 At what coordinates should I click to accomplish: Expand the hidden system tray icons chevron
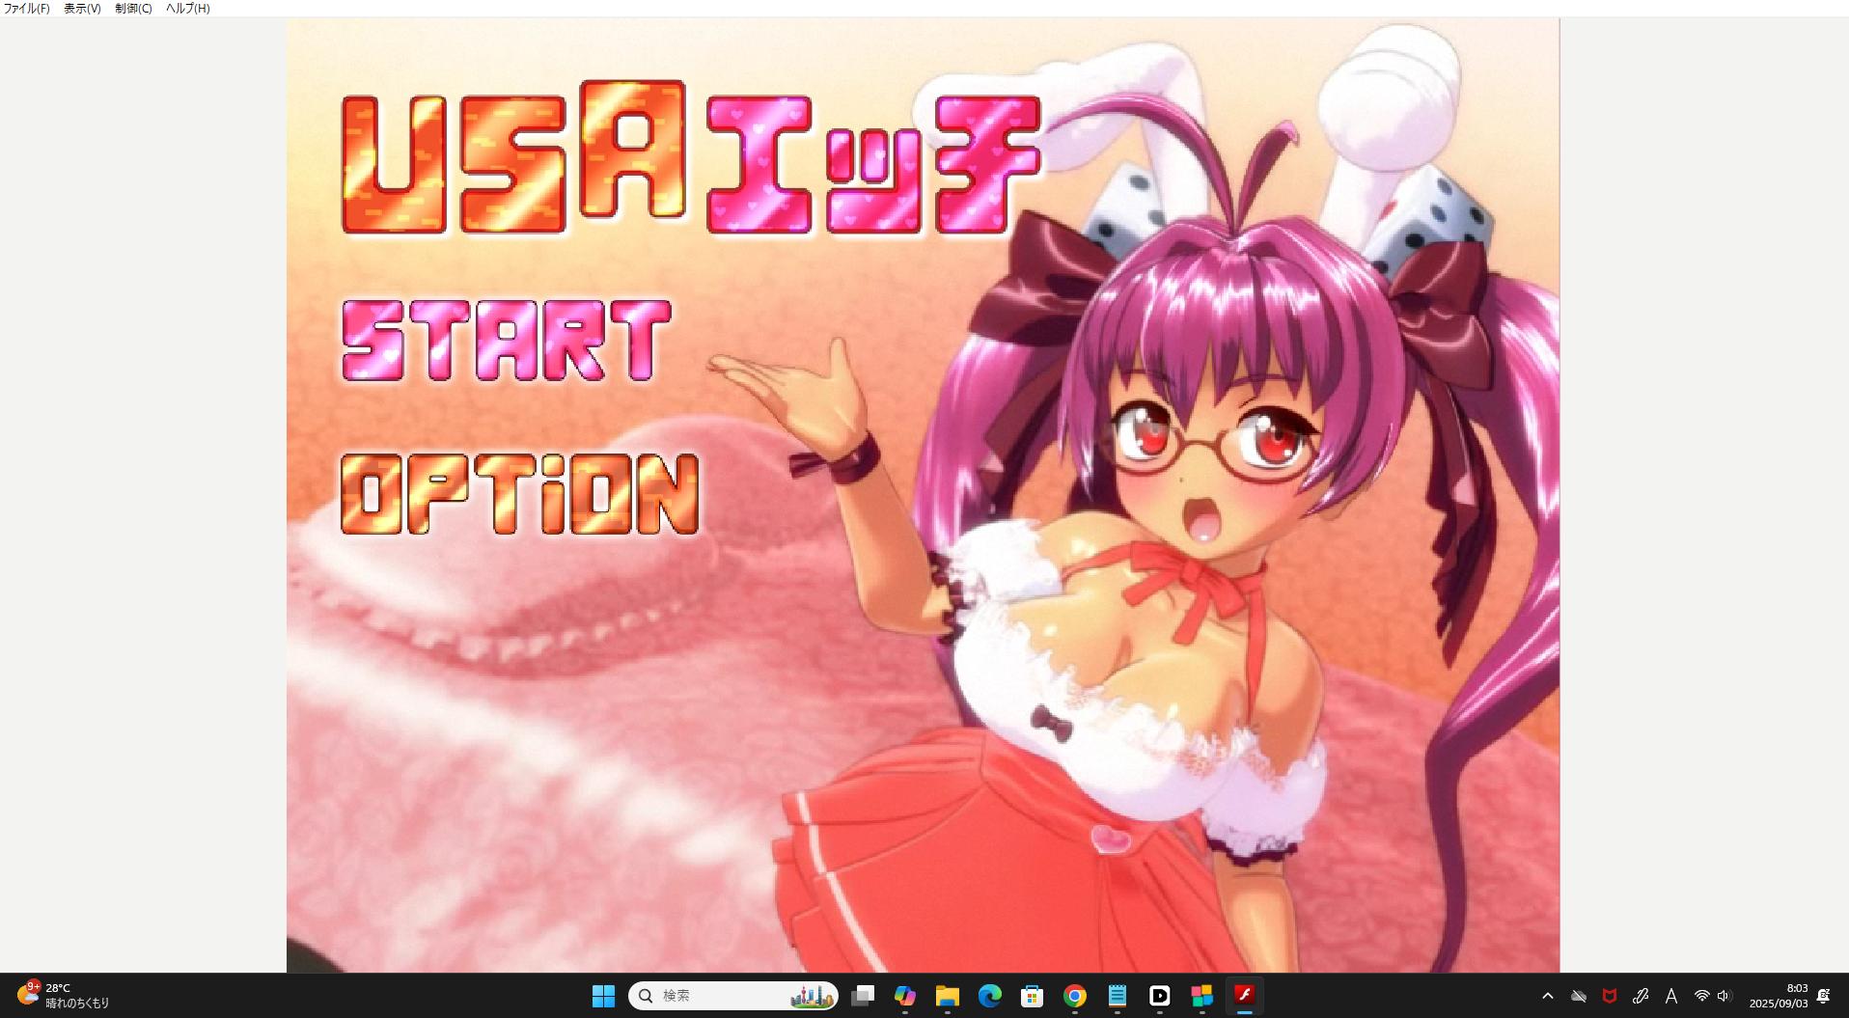coord(1547,996)
